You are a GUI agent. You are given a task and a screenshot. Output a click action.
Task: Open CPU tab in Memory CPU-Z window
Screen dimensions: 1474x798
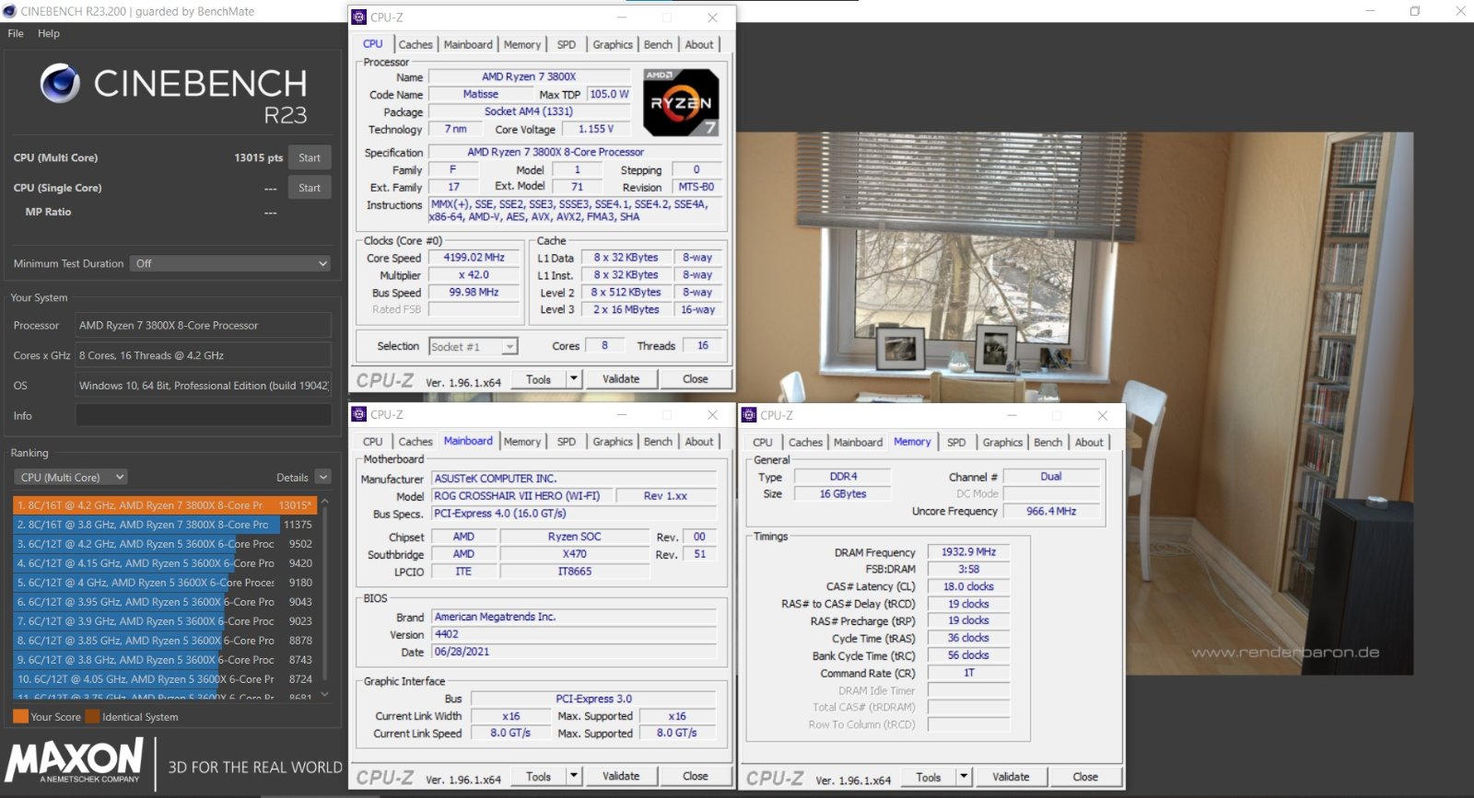pyautogui.click(x=763, y=443)
